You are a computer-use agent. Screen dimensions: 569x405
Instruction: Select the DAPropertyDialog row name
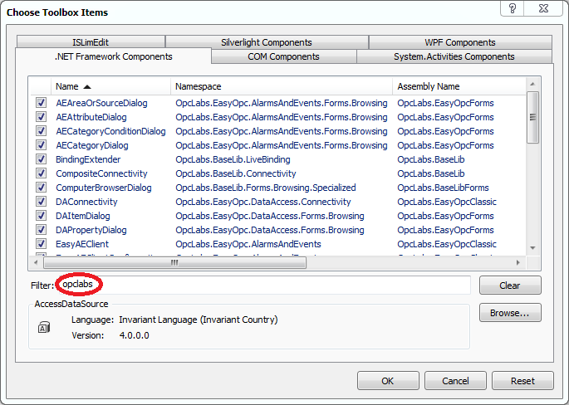pyautogui.click(x=91, y=230)
